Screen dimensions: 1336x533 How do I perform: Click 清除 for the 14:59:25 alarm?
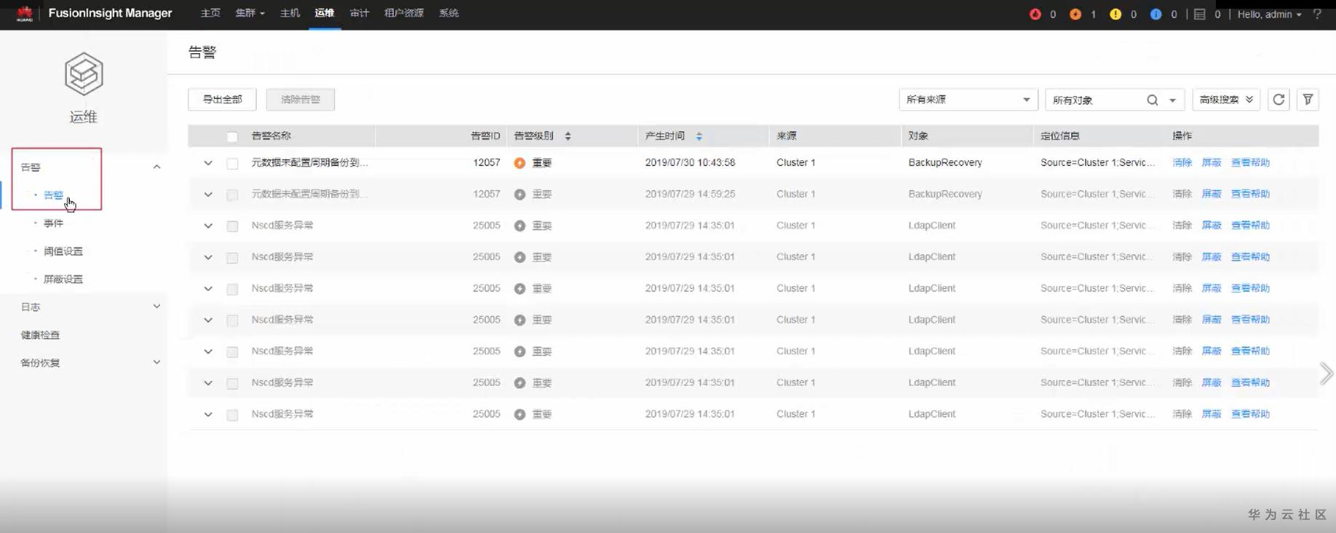pos(1182,194)
